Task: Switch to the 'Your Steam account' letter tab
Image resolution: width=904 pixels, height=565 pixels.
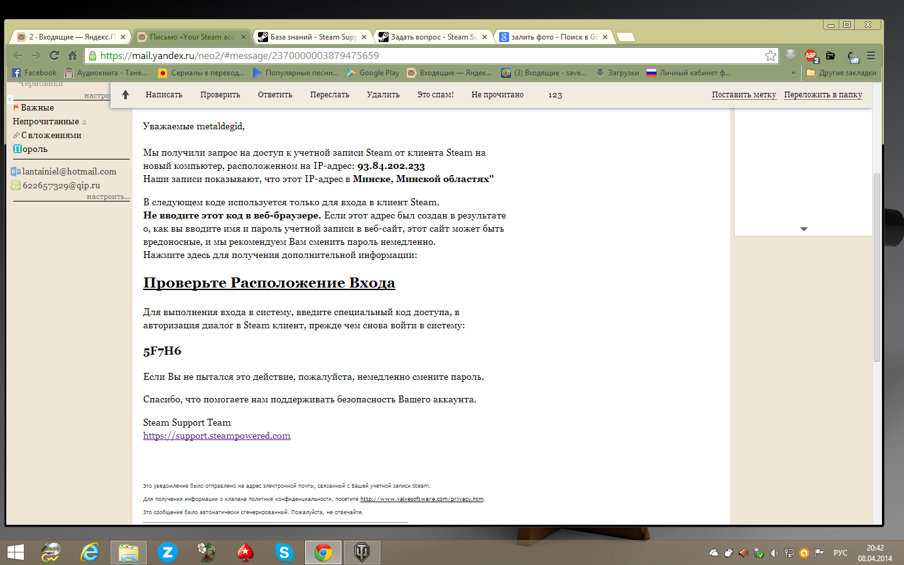Action: pyautogui.click(x=192, y=37)
